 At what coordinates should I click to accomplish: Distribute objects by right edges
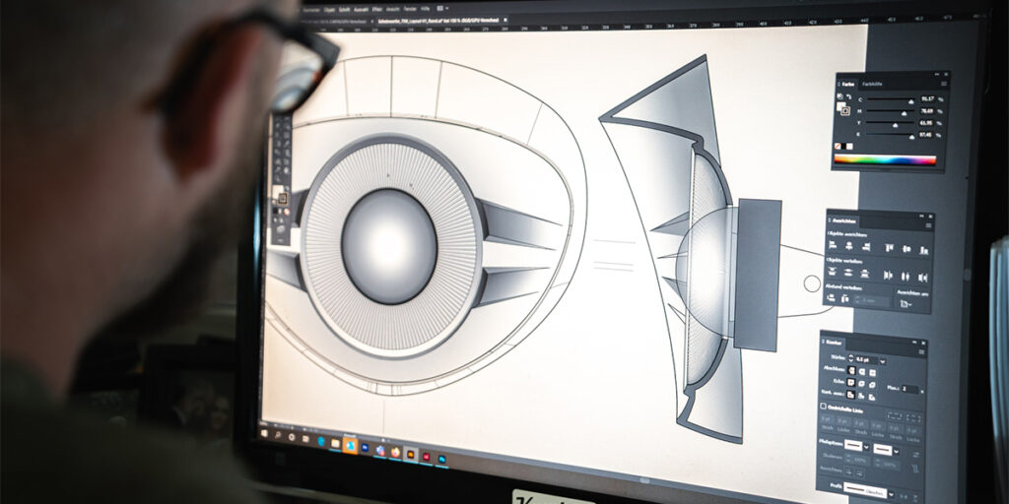coord(922,278)
